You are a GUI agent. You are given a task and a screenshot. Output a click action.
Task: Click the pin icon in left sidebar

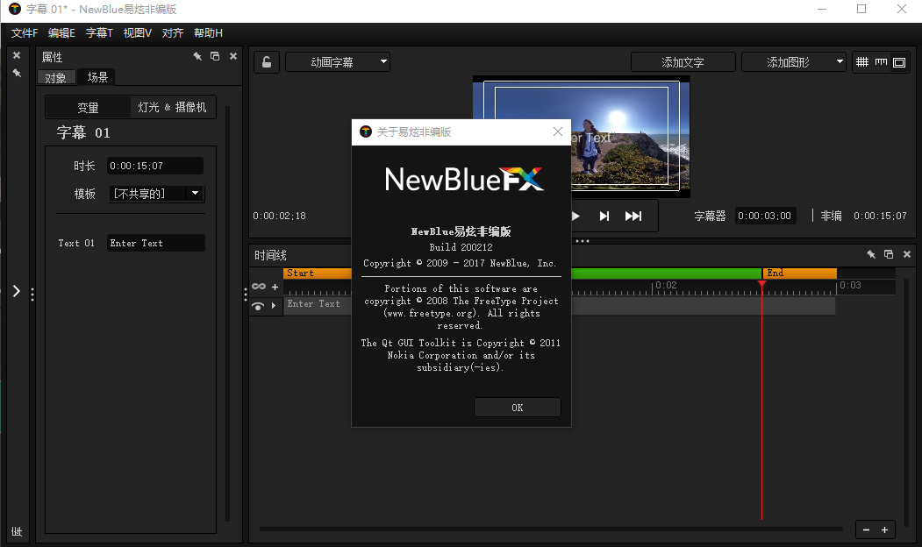pos(17,73)
